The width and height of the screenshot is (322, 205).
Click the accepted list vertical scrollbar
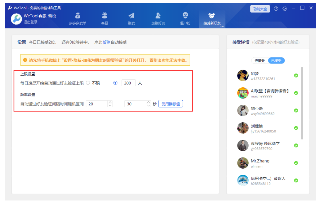pyautogui.click(x=302, y=103)
